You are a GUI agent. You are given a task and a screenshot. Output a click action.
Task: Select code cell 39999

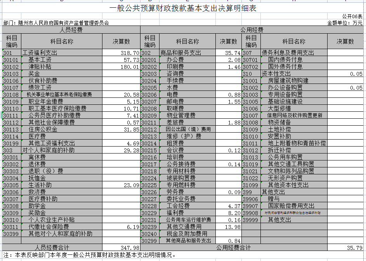tap(251, 220)
